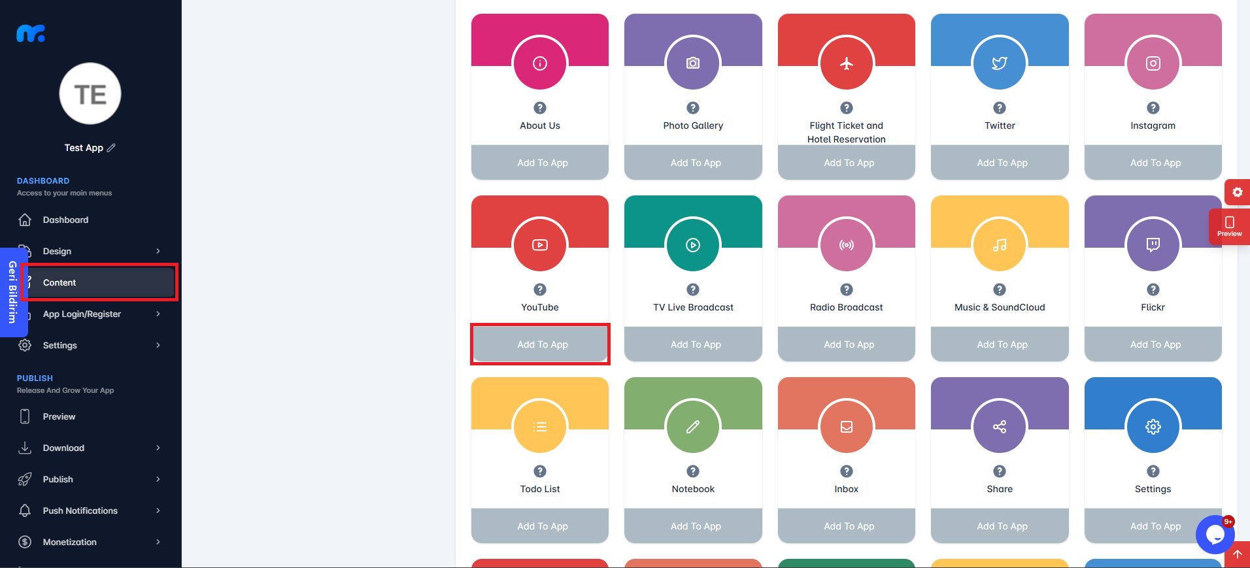Click the red Preview side button
Screen dimensions: 1250x568
[1229, 227]
